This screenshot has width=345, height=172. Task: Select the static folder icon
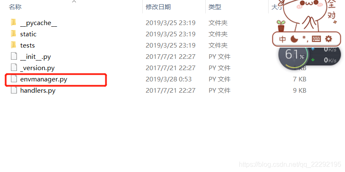click(13, 34)
